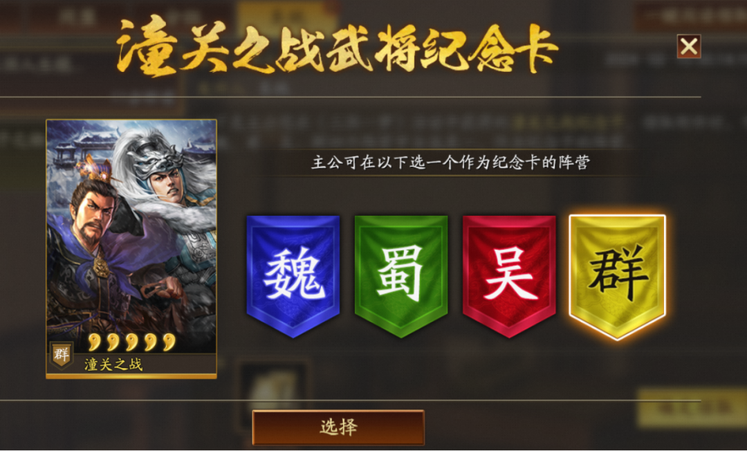This screenshot has width=747, height=451.
Task: Click the 群 badge on the card
Action: (62, 356)
